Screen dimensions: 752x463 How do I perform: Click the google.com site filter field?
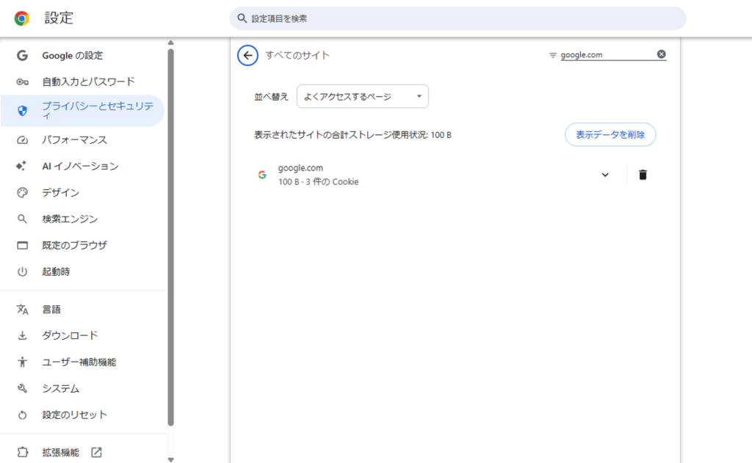[x=607, y=54]
